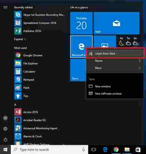Open File Explorer from the taskbar
Viewport: 146px width, 154px height.
[x=127, y=150]
